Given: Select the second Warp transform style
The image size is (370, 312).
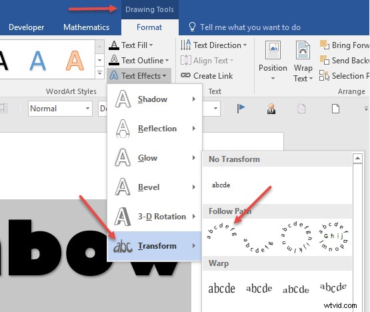Looking at the screenshot, I should 259,289.
